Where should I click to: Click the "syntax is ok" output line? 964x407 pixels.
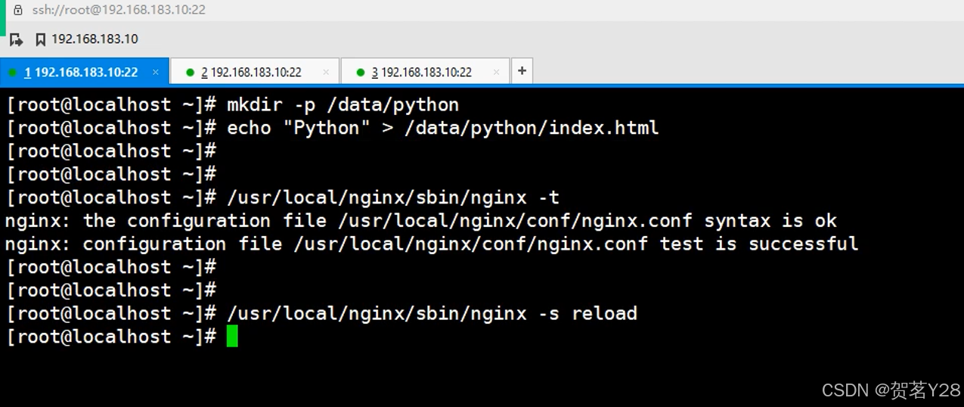[421, 221]
